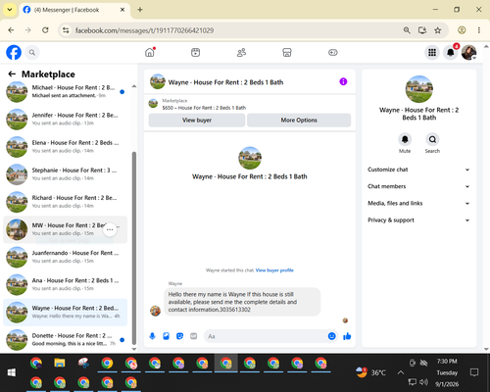Image resolution: width=490 pixels, height=392 pixels.
Task: Open Chrome tab search dropdown
Action: click(10, 10)
